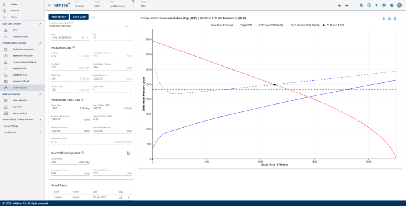Go back using the left arrow icon
Screen dimensions: 406x206
pyautogui.click(x=339, y=5)
